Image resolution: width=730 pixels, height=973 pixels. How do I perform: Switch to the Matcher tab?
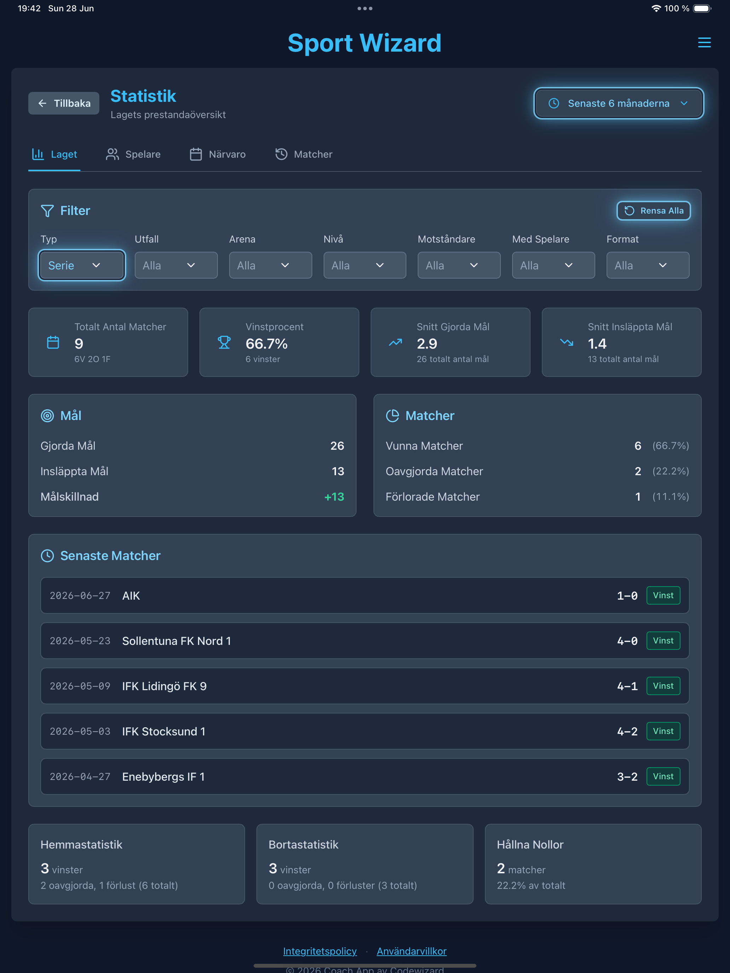pos(303,155)
